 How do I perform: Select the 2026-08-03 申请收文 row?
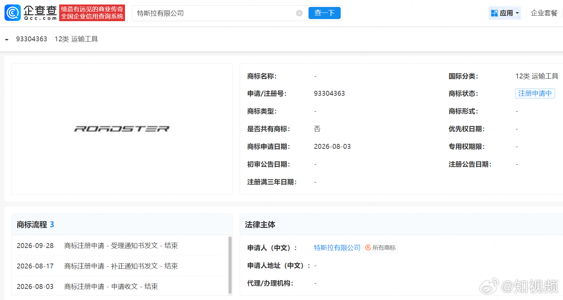(x=119, y=286)
